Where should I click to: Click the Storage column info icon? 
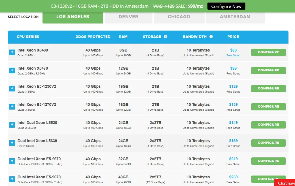(165, 37)
